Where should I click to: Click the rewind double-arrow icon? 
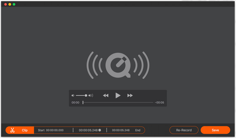(106, 96)
